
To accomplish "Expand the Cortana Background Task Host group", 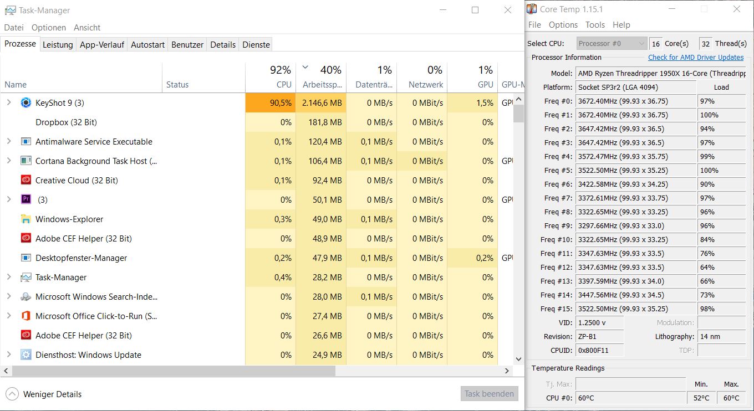I will tap(9, 161).
